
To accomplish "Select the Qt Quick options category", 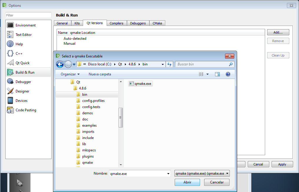I will tap(28, 63).
